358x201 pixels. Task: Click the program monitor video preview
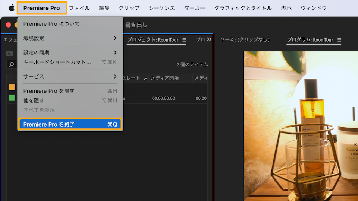[301, 126]
